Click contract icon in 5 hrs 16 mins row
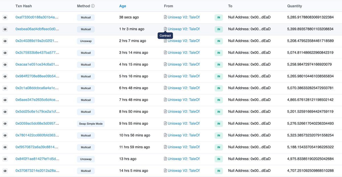This screenshot has height=177, width=342. point(165,76)
